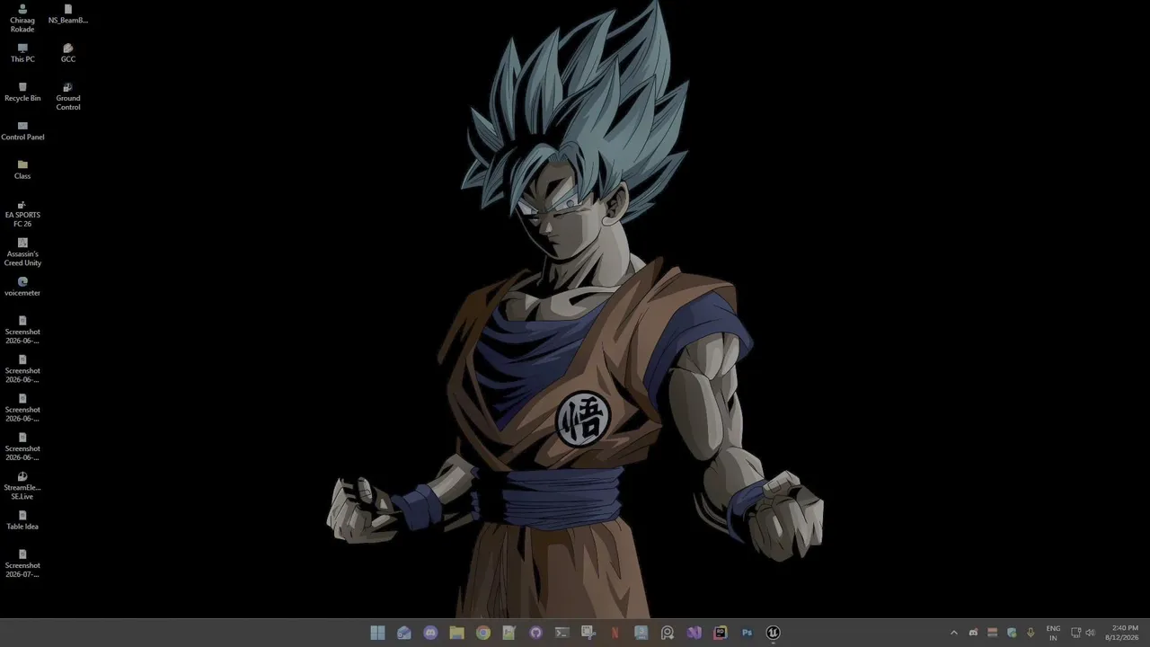Launch Google Chrome from the taskbar

point(483,633)
